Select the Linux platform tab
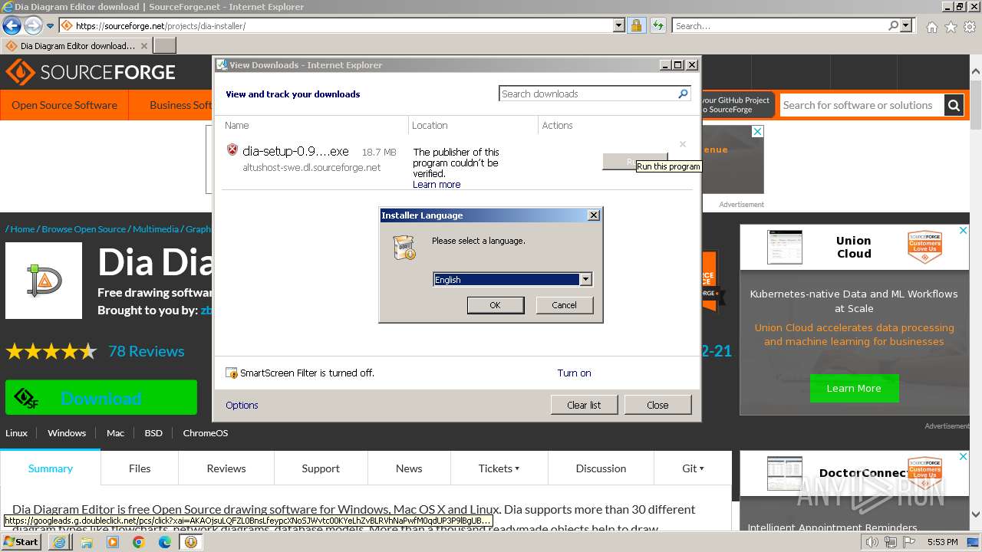 16,433
